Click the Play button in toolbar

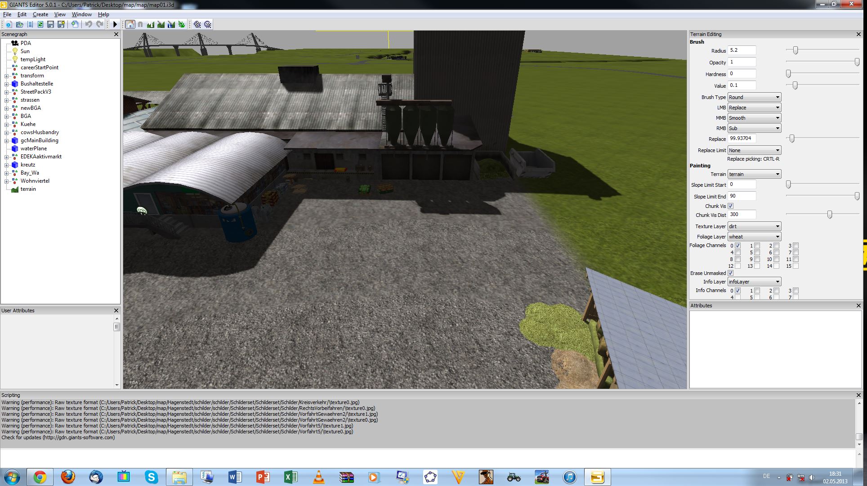click(115, 24)
